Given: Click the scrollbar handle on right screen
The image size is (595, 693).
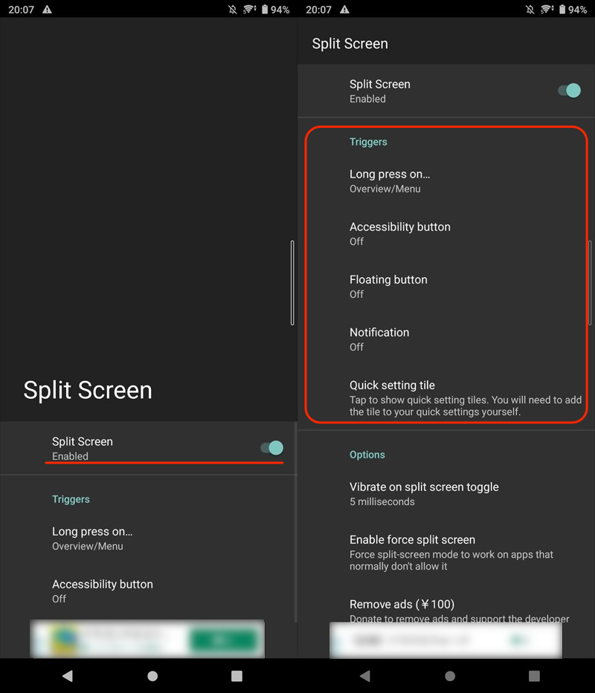Looking at the screenshot, I should [590, 282].
